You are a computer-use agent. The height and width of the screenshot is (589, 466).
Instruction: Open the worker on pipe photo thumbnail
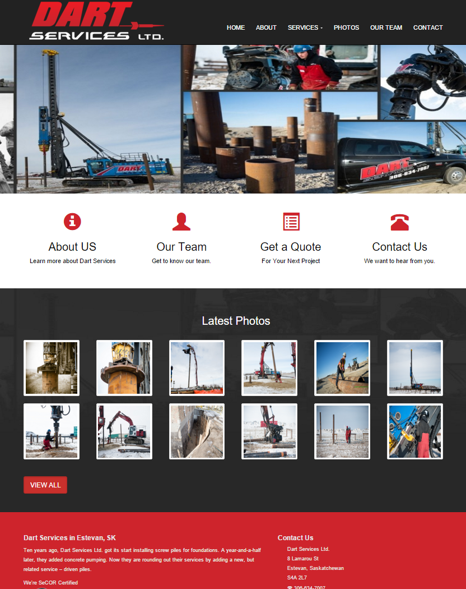(342, 368)
